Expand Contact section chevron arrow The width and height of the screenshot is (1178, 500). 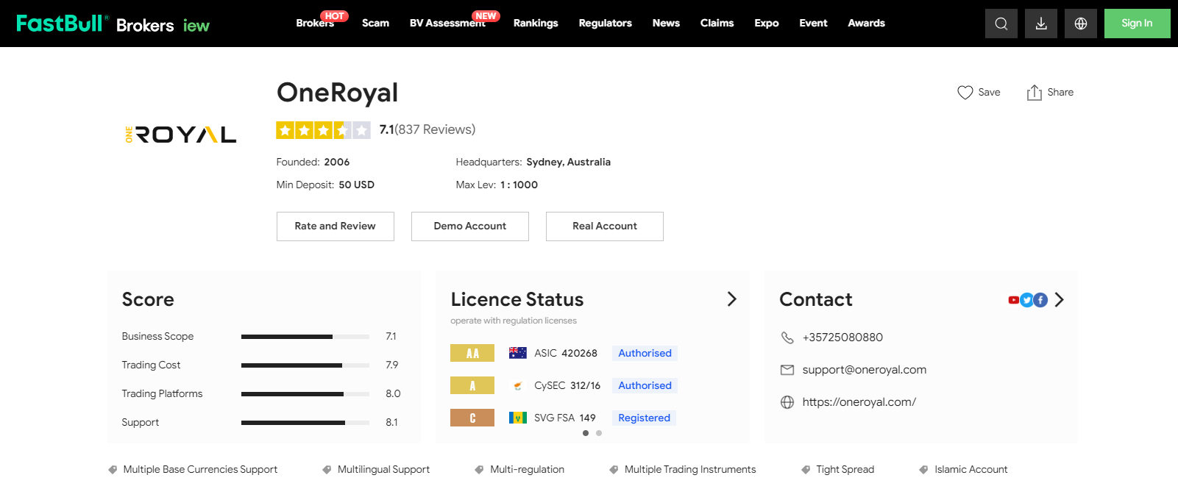pyautogui.click(x=1059, y=300)
